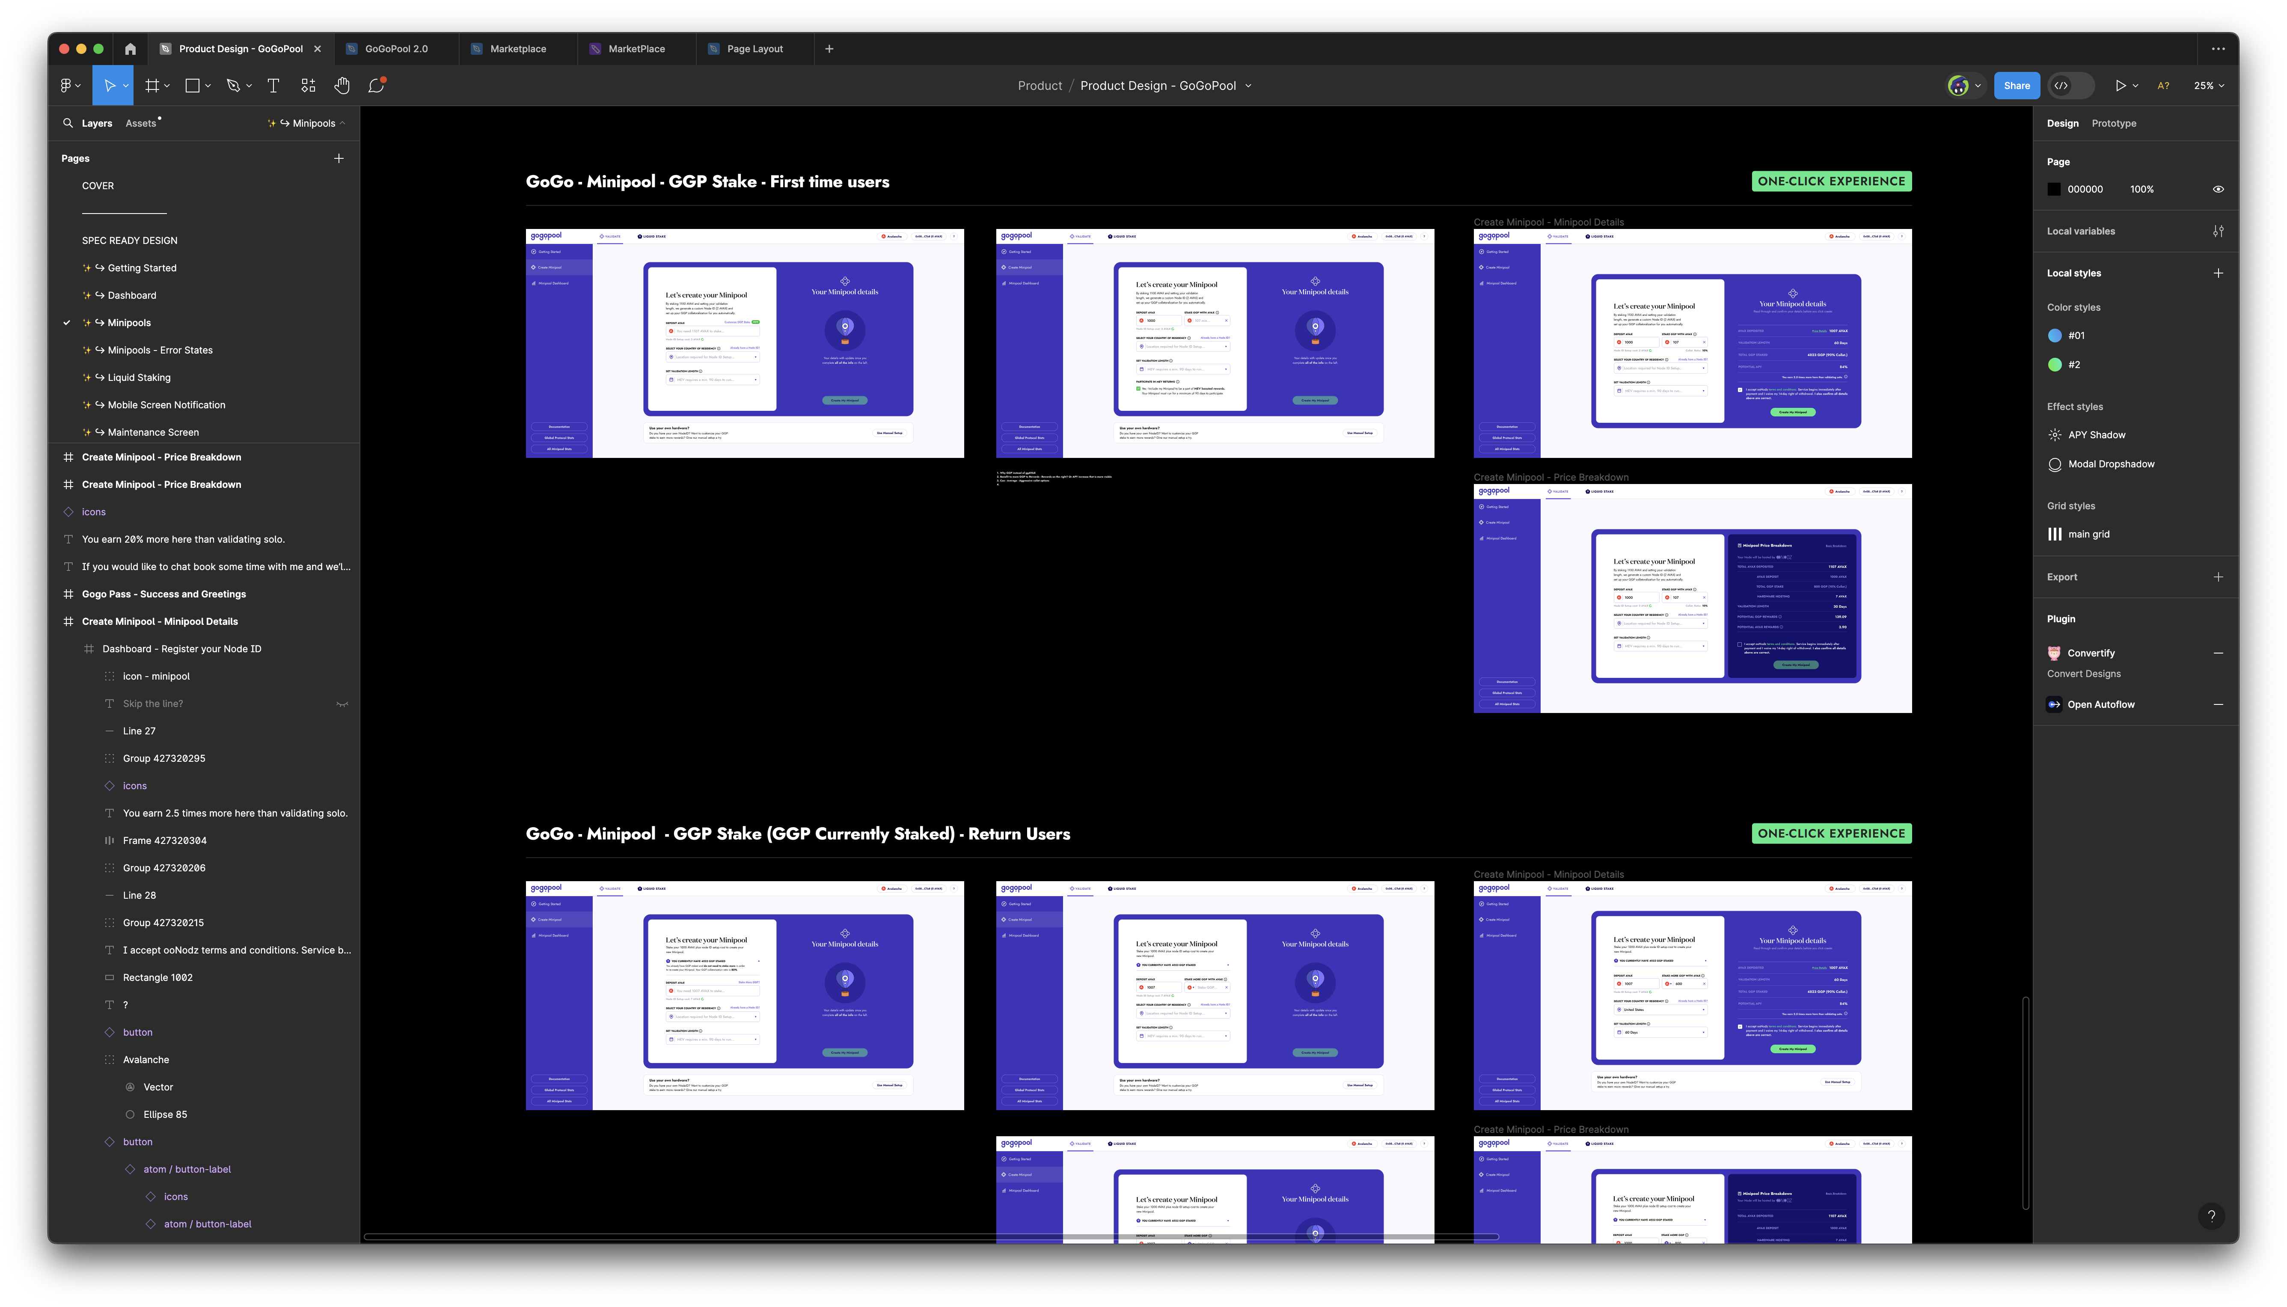Select the Text tool
Image resolution: width=2287 pixels, height=1307 pixels.
click(x=274, y=85)
